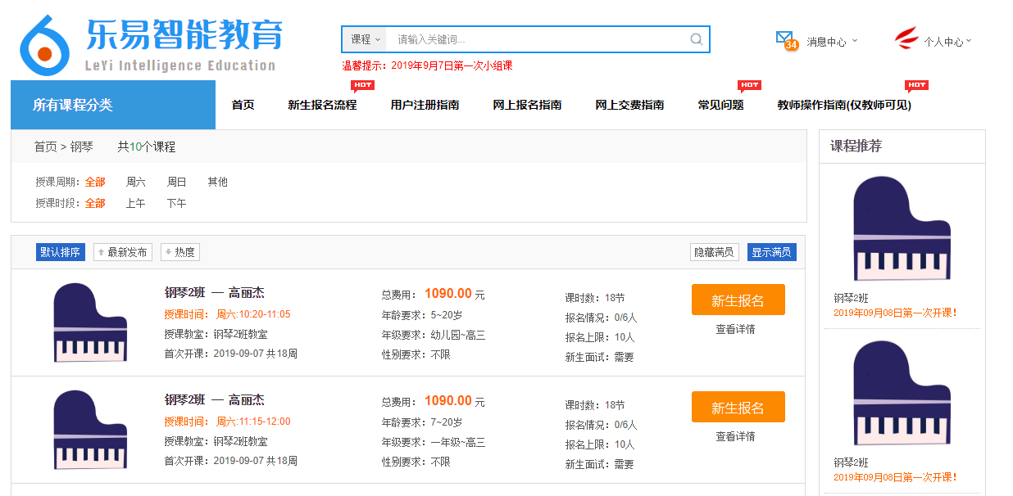Filter teaching time slot by 上午
The image size is (1013, 496).
coord(135,203)
